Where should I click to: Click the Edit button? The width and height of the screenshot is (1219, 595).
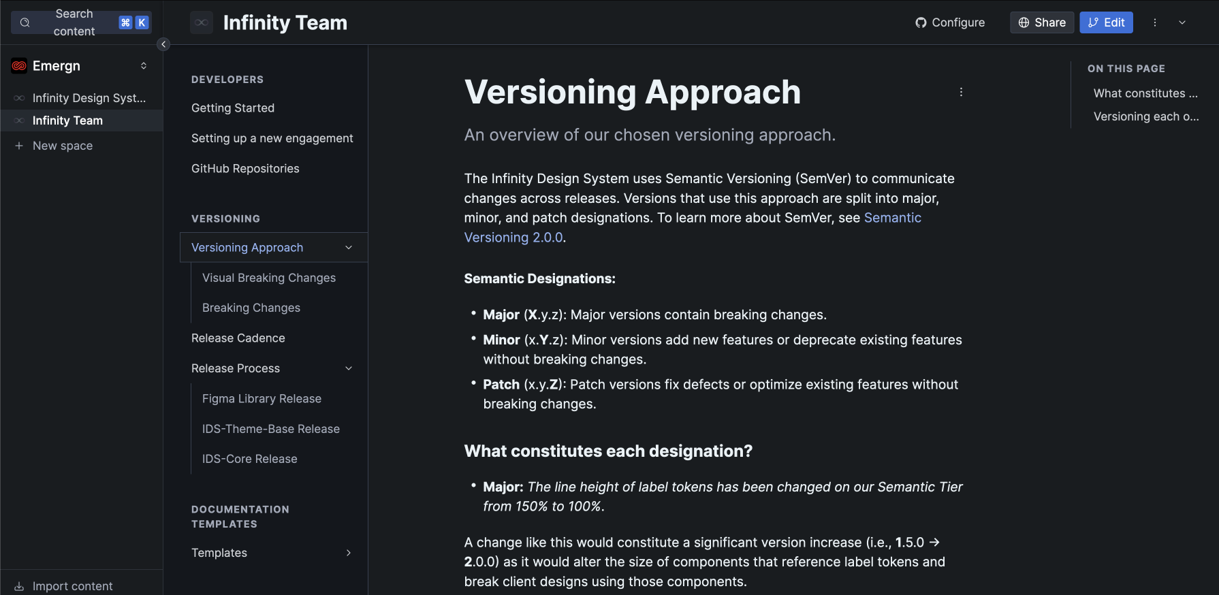pyautogui.click(x=1106, y=22)
